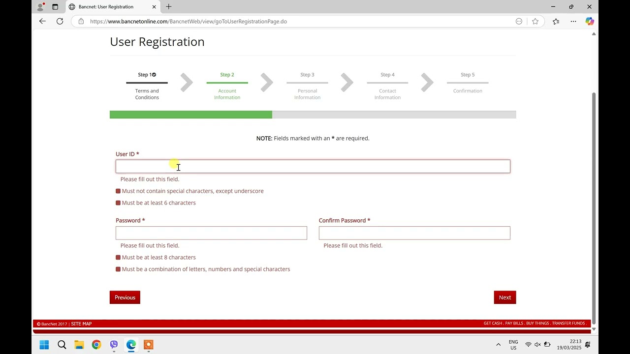Viewport: 630px width, 354px height.
Task: Reload the page with the Refresh icon
Action: (60, 21)
